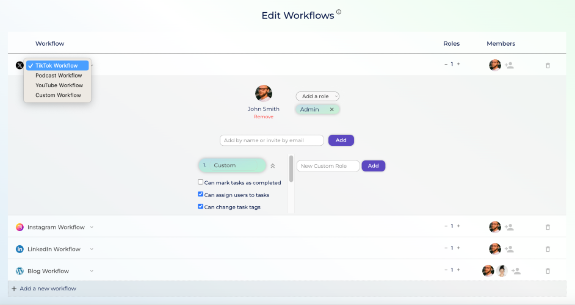Screen dimensions: 575x305
Task: Uncheck Can change task tags
Action: pyautogui.click(x=201, y=206)
